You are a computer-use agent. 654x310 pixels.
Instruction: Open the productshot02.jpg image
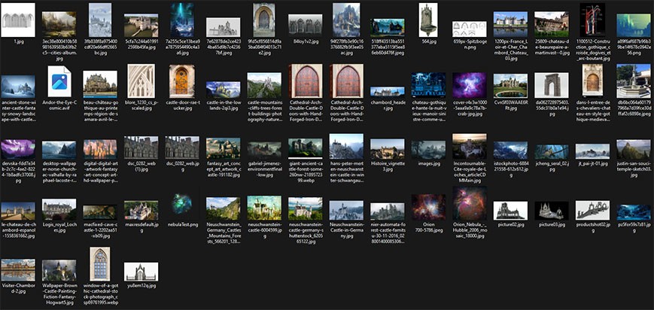[592, 210]
